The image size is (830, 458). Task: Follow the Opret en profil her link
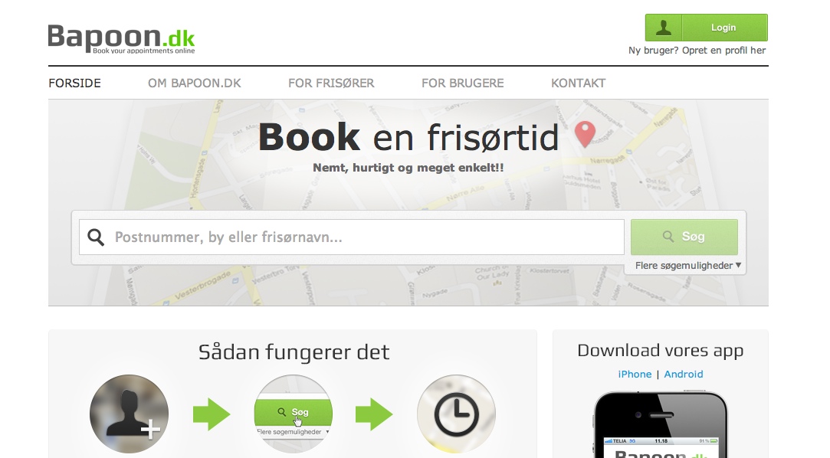(x=723, y=51)
